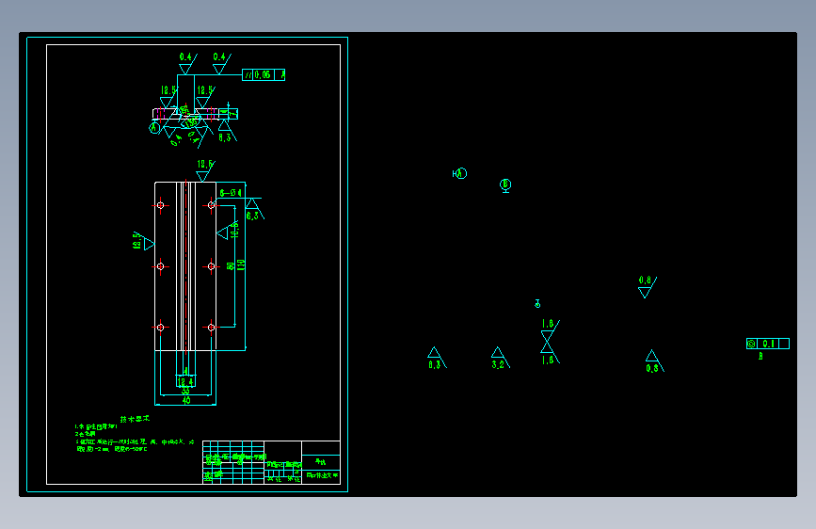Image resolution: width=816 pixels, height=529 pixels.
Task: Select the detached 0.8 roughness symbol with checkmark
Action: pos(648,287)
